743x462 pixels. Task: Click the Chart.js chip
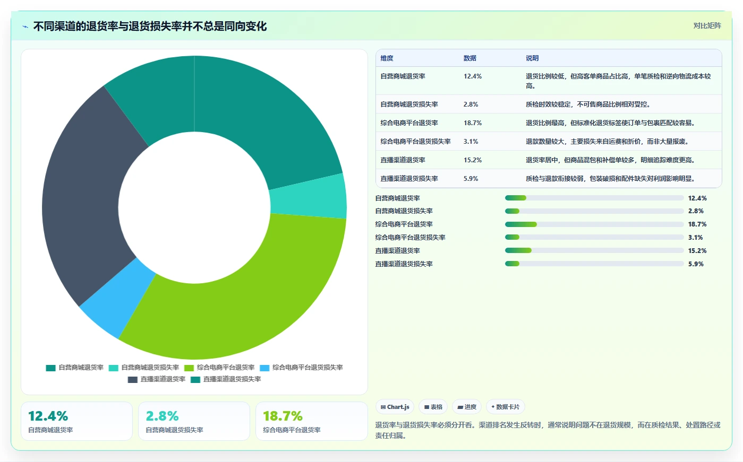(395, 407)
